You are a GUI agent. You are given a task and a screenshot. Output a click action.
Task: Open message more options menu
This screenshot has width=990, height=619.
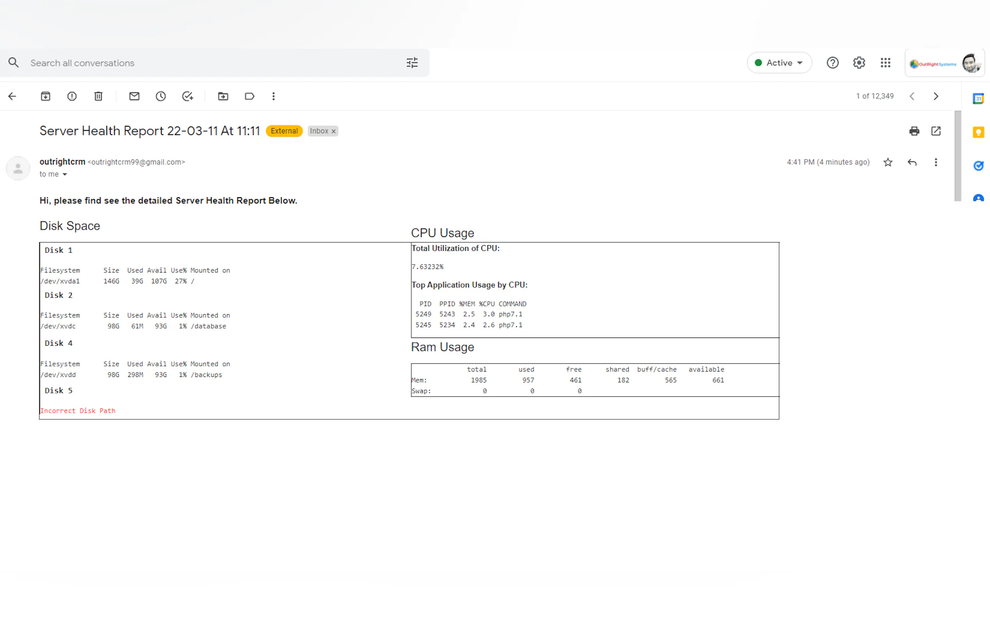pyautogui.click(x=935, y=162)
